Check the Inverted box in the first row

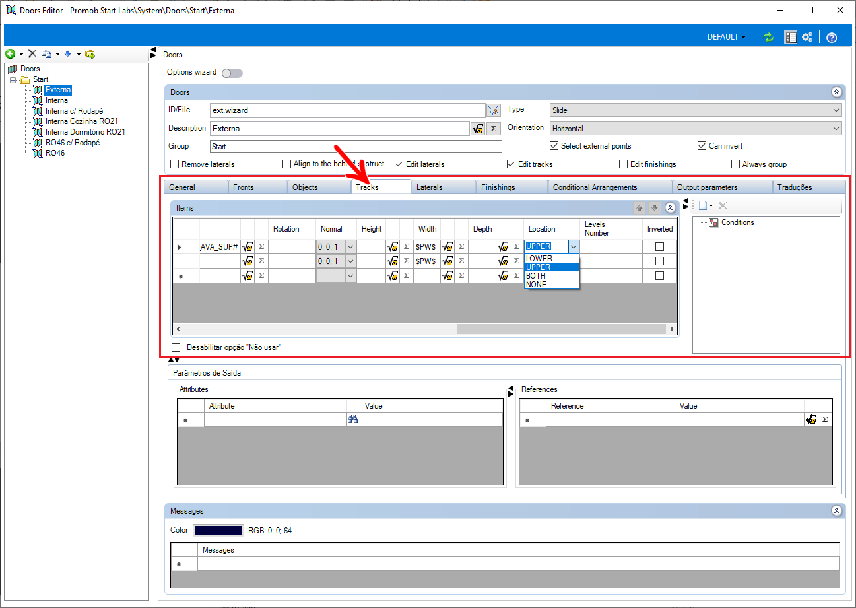659,246
